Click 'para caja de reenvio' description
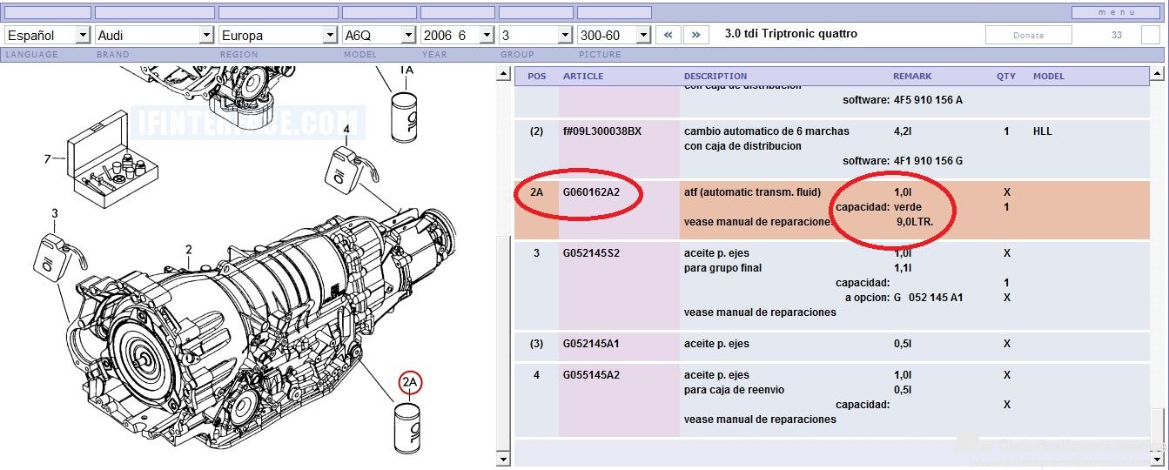 click(734, 389)
